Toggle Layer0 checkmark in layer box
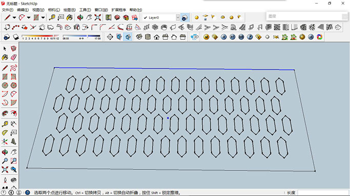Viewport: 350px width, 196px height. (146, 17)
